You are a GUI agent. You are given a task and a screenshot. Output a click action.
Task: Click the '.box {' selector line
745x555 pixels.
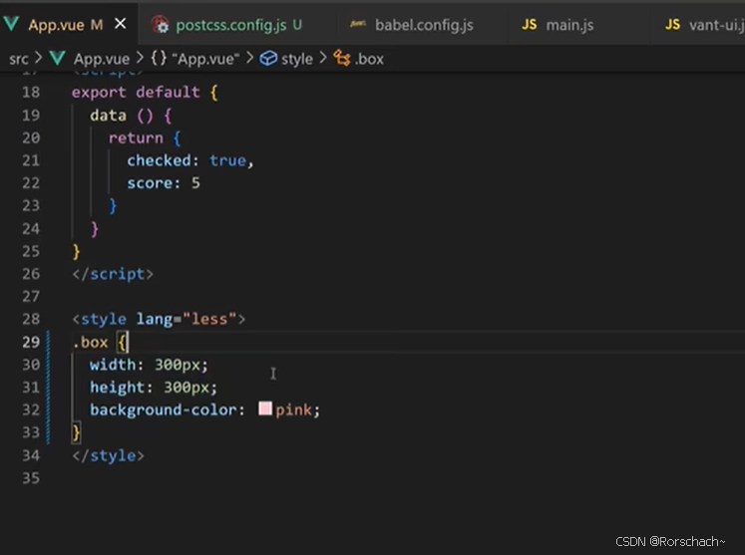tap(100, 343)
